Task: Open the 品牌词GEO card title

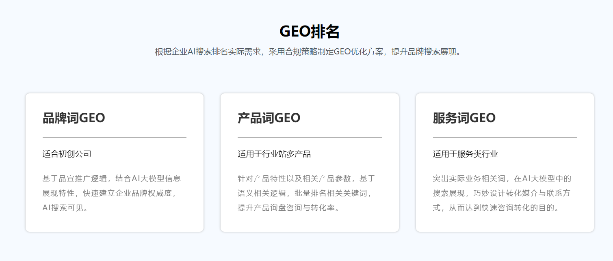Action: (x=74, y=118)
